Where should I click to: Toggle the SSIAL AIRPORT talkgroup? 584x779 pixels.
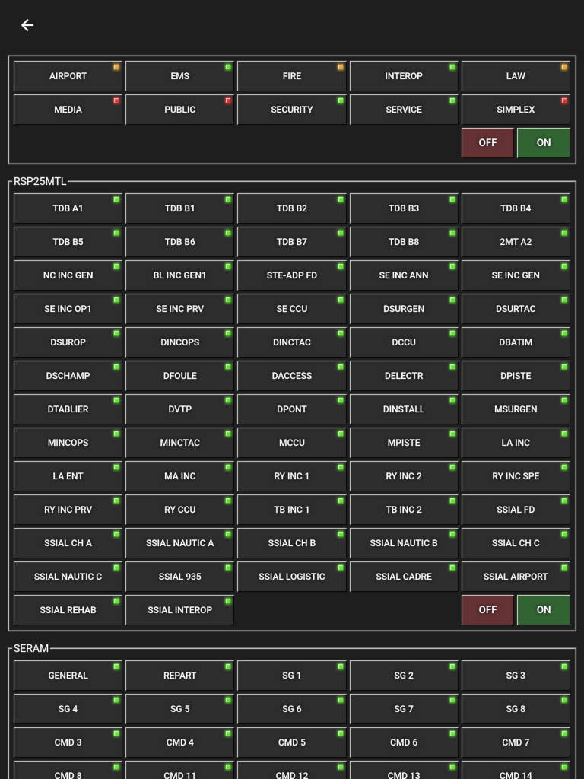[x=516, y=577]
